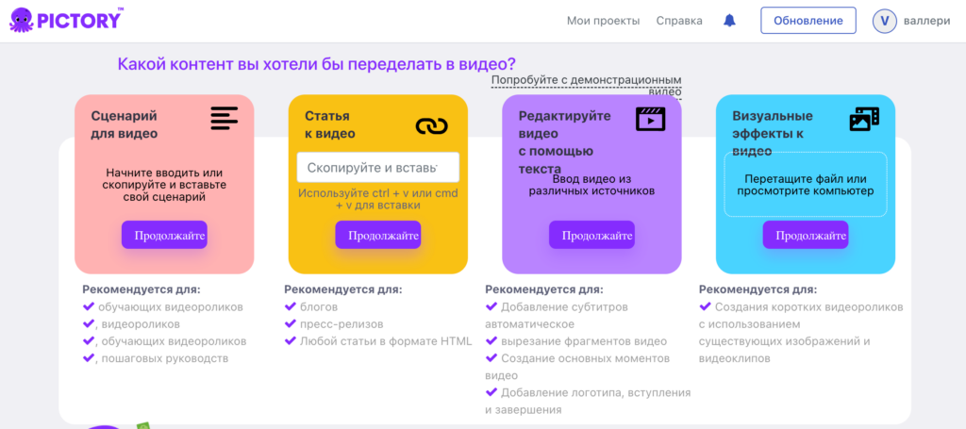966x429 pixels.
Task: Open the notifications bell
Action: [x=729, y=21]
